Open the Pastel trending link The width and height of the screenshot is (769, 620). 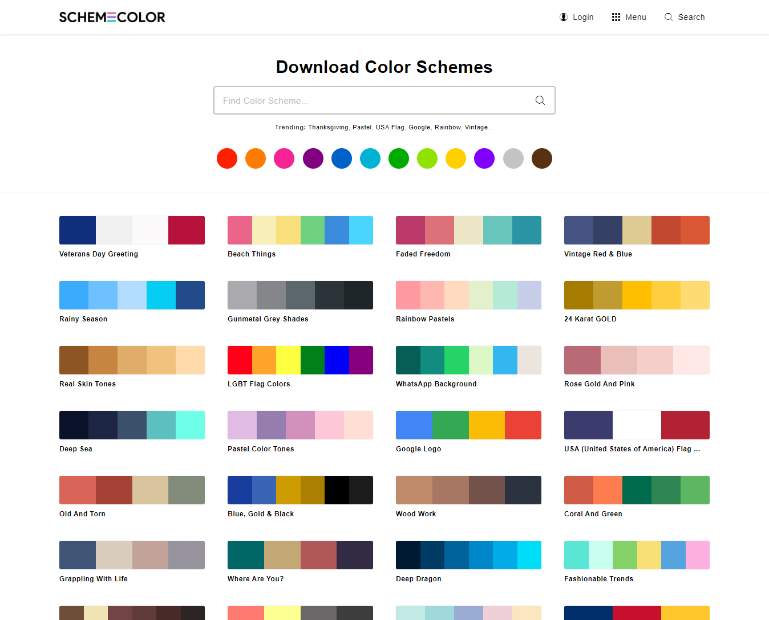(x=362, y=127)
